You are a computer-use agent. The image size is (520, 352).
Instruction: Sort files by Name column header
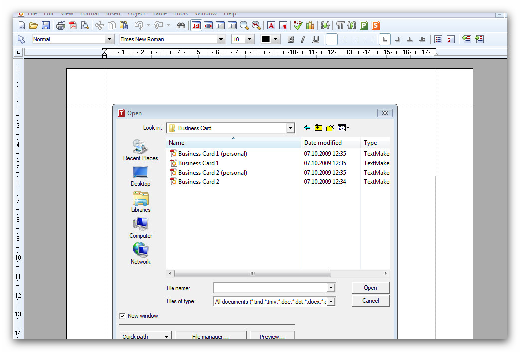coord(233,143)
